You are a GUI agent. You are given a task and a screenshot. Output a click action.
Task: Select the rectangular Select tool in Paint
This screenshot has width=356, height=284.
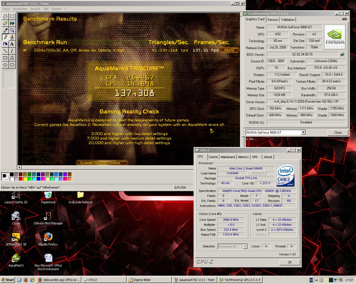(x=12, y=16)
